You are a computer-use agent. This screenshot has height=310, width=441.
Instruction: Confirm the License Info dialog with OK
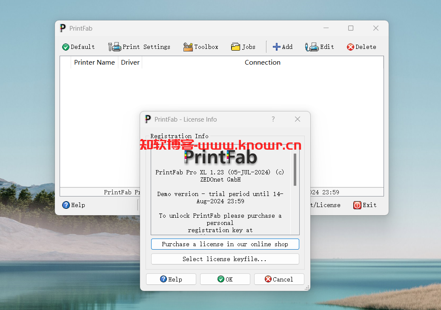point(225,279)
